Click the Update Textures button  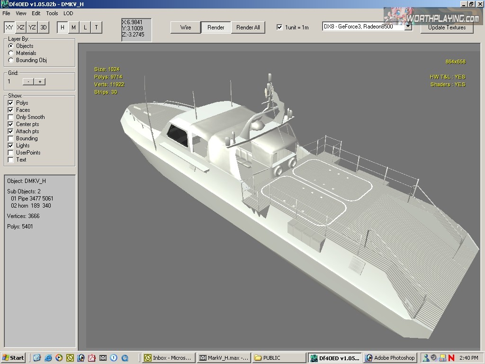[x=447, y=27]
